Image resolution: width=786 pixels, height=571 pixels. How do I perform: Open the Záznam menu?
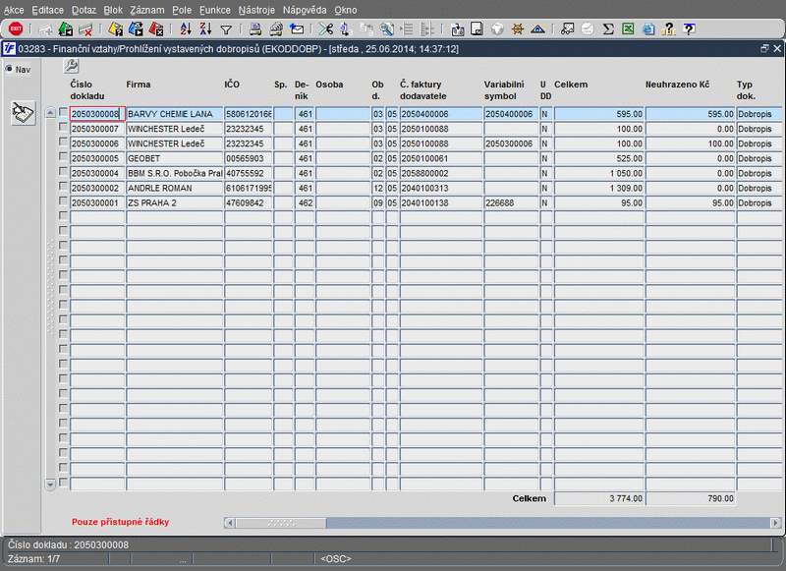146,10
